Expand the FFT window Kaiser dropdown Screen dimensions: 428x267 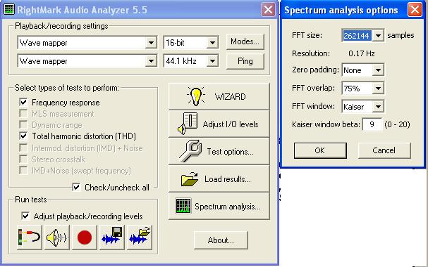tap(378, 107)
